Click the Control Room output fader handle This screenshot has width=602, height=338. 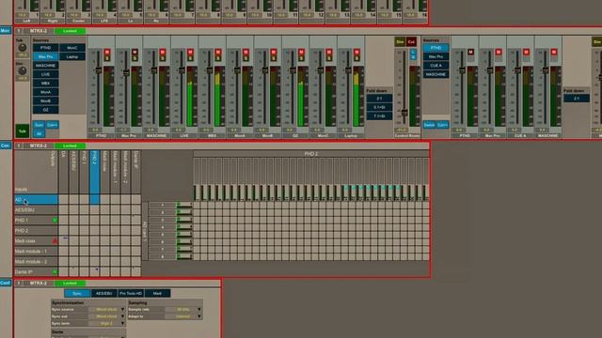pyautogui.click(x=404, y=113)
